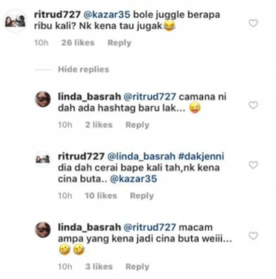The image size is (276, 279).
Task: View the 26 likes on top comment
Action: 78,43
